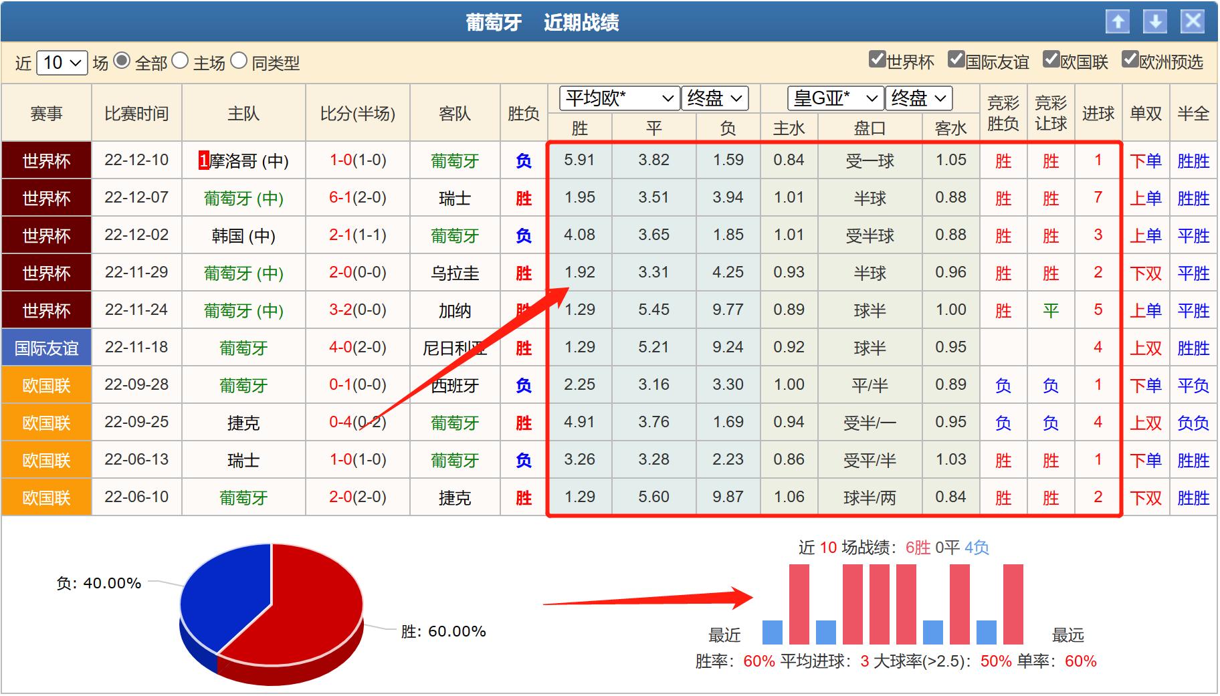Click the 葡萄牙 team link in first row
This screenshot has height=696, width=1220.
(455, 160)
